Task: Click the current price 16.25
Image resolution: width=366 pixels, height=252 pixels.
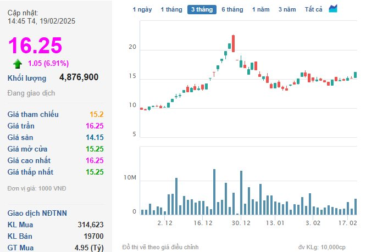Action: tap(35, 45)
